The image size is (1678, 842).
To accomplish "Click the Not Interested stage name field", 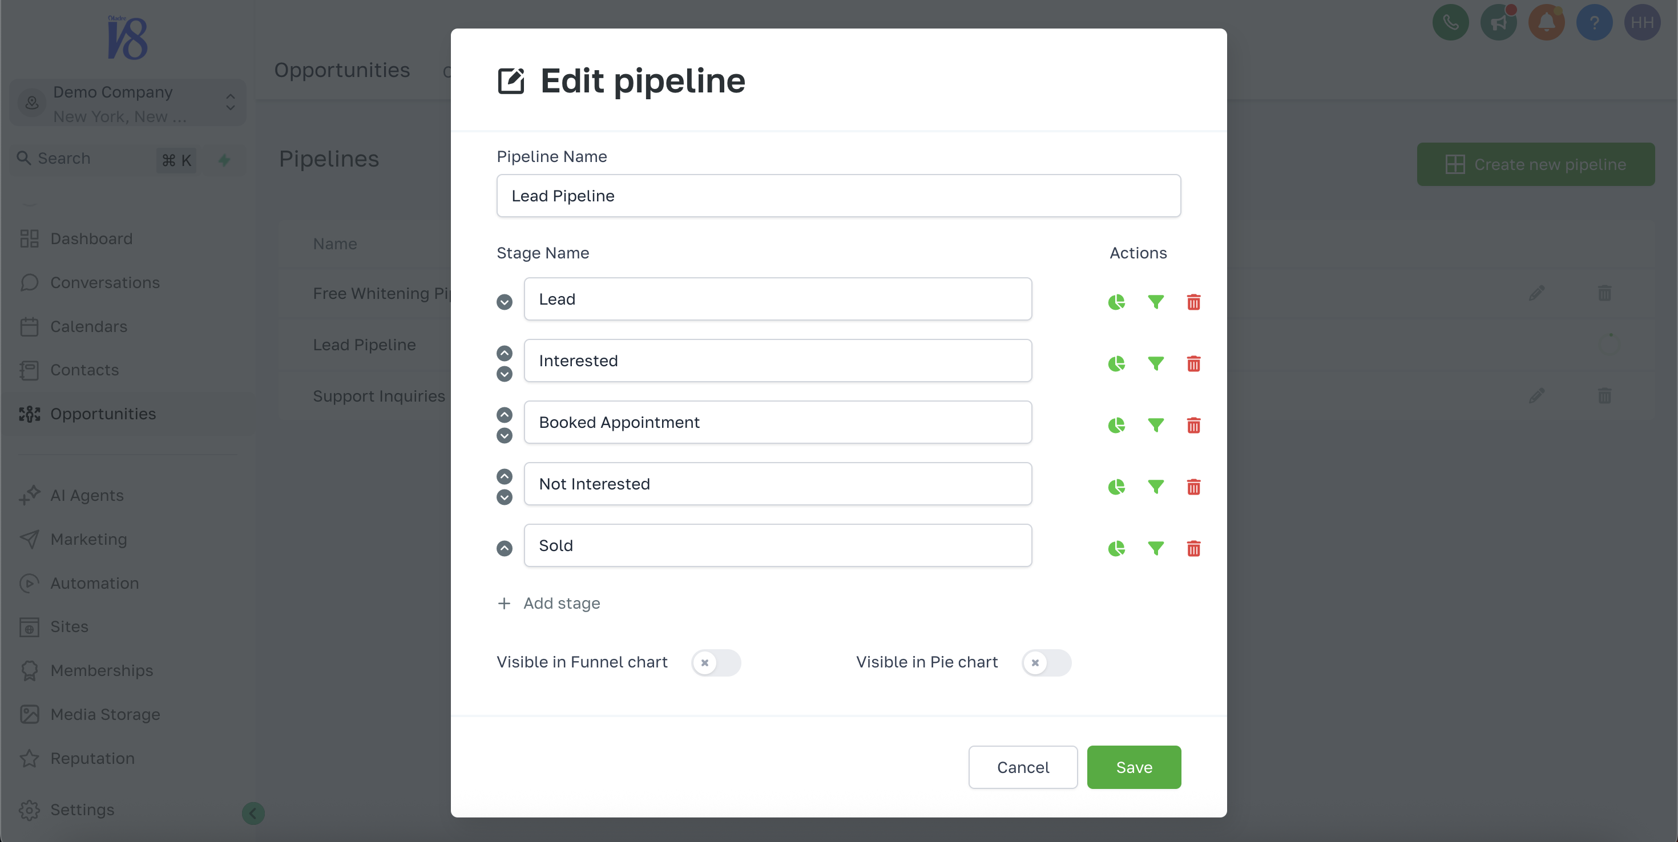I will pyautogui.click(x=778, y=484).
